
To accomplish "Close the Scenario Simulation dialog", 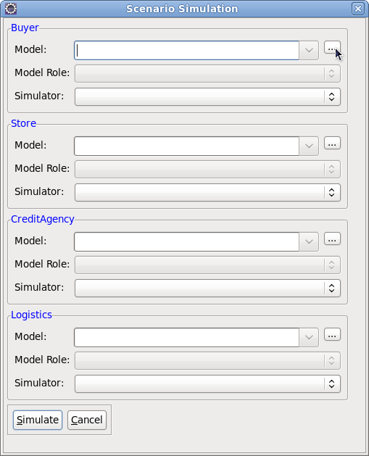I will [358, 9].
